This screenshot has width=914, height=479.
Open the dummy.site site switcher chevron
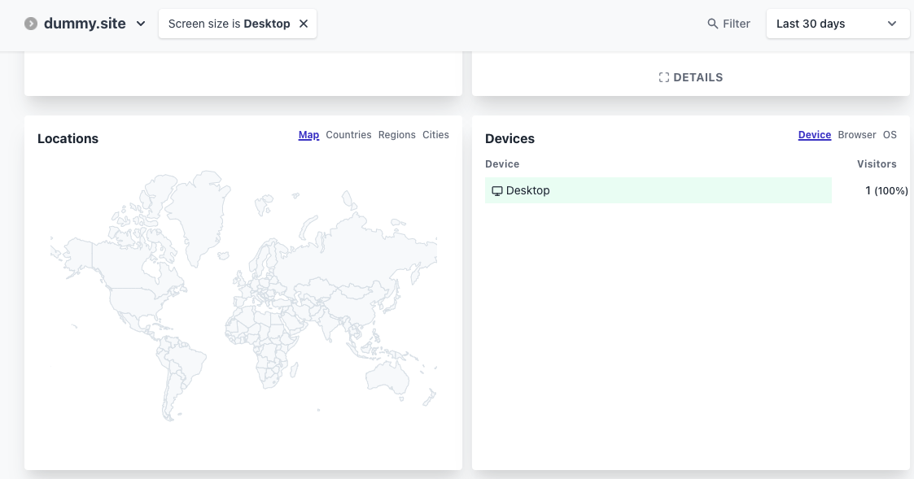coord(141,24)
